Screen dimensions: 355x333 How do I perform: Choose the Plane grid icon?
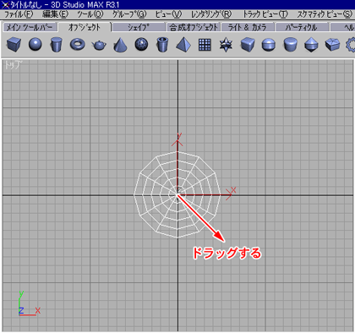point(205,45)
